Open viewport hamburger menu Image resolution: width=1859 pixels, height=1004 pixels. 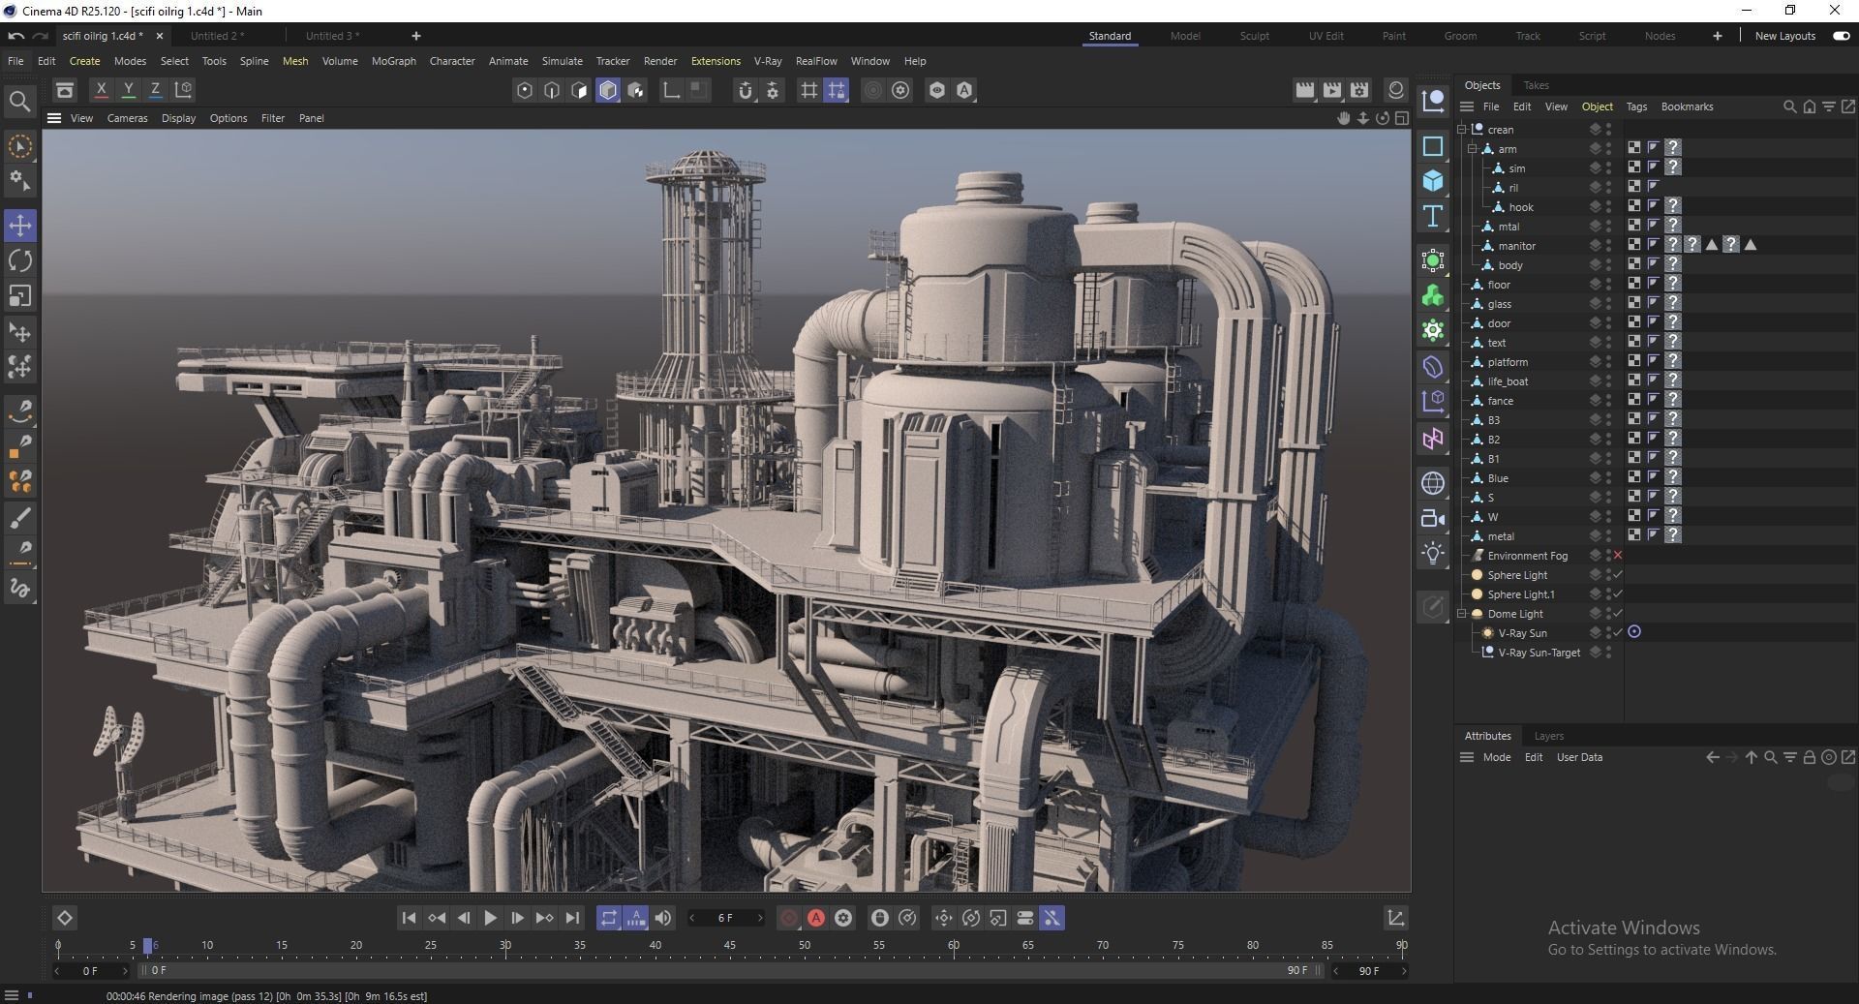click(x=54, y=118)
